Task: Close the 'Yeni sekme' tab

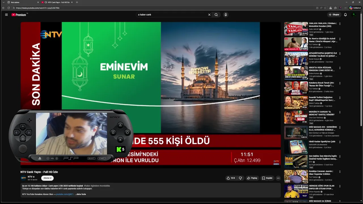Action: coord(38,2)
